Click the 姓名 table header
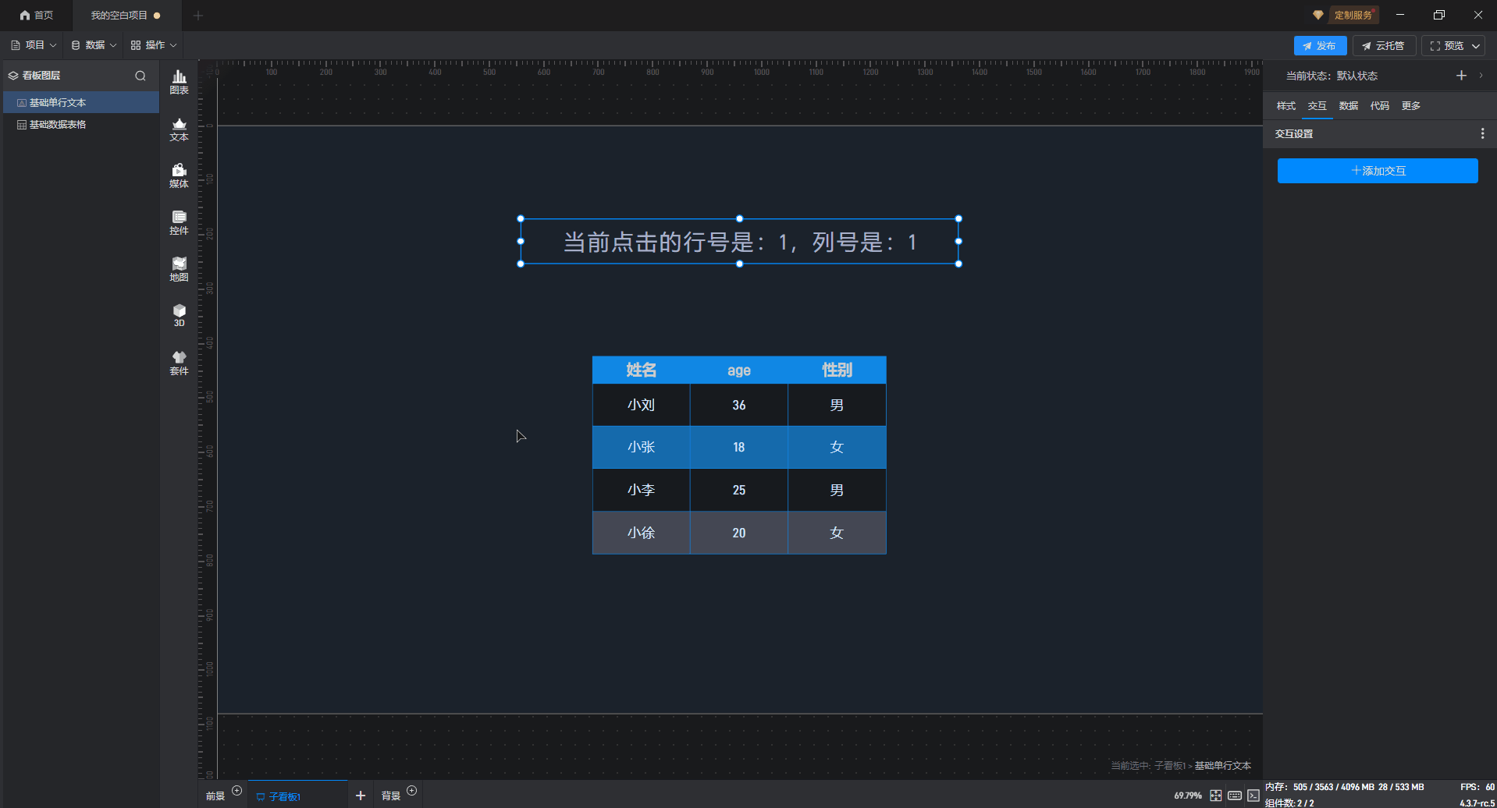Screen dimensions: 1497x808 [642, 370]
